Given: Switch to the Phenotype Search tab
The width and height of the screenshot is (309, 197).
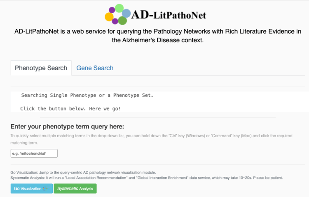Looking at the screenshot, I should click(x=41, y=68).
